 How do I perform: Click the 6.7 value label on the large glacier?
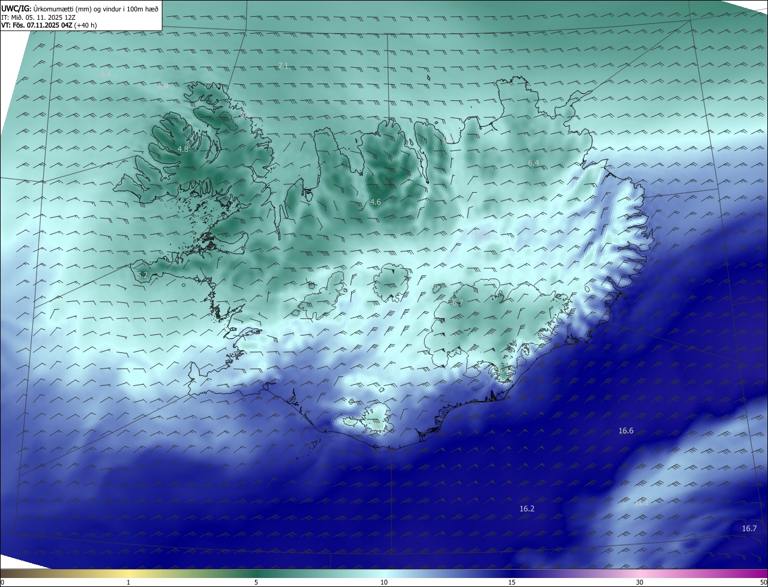[x=457, y=303]
